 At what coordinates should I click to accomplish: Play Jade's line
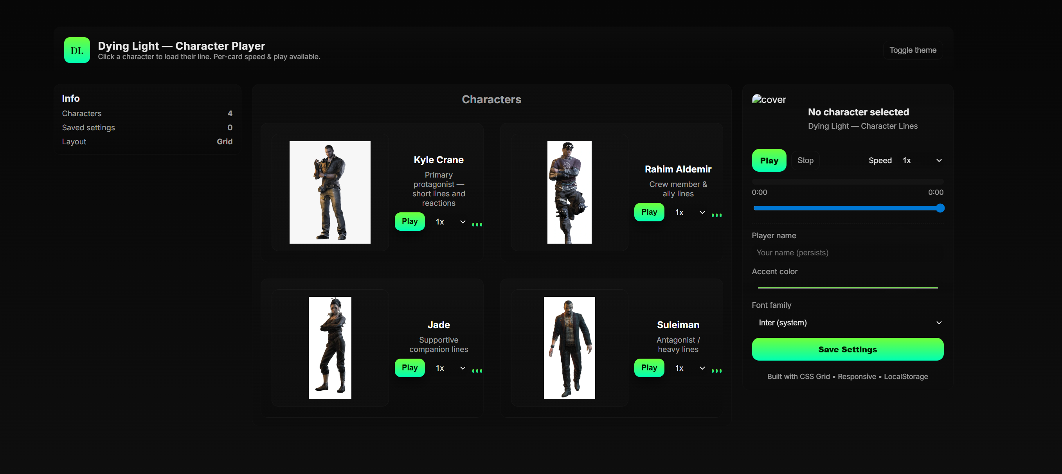(410, 368)
